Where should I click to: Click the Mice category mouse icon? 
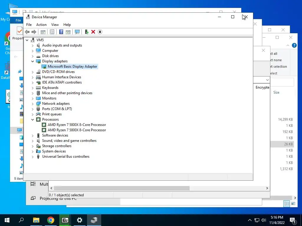click(38, 93)
